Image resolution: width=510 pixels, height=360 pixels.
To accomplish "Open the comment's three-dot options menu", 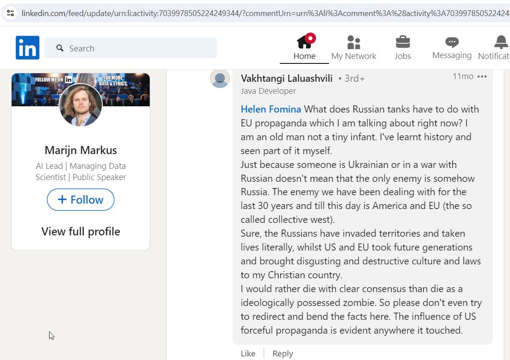I will [x=482, y=77].
